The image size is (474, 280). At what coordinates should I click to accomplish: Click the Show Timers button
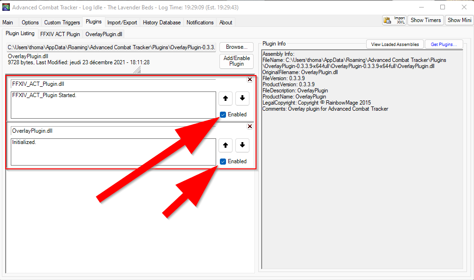point(425,20)
